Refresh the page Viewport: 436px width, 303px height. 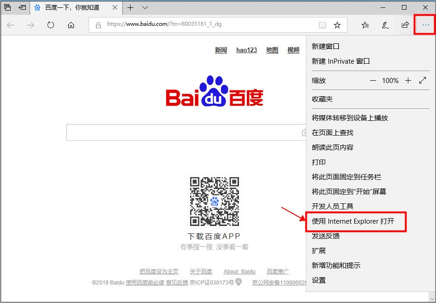51,25
